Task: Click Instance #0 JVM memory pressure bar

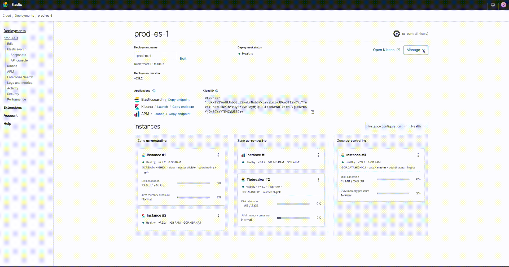Action: [393, 193]
